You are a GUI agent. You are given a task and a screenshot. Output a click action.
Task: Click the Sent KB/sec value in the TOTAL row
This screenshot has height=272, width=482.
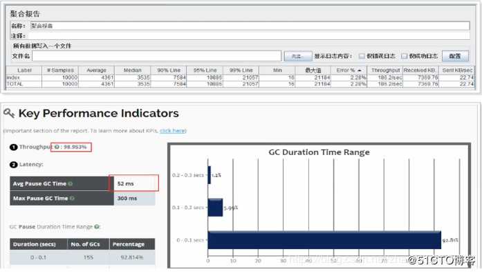(457, 84)
